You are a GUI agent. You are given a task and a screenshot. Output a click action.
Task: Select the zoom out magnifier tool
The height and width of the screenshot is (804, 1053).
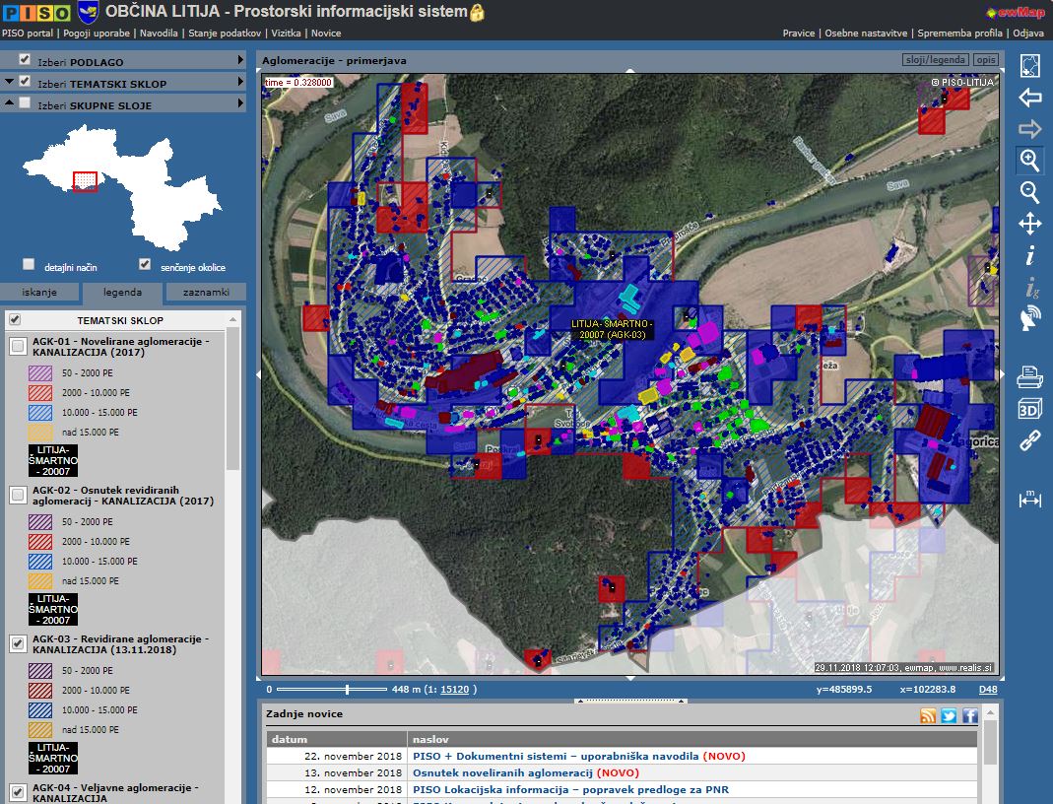[x=1029, y=192]
